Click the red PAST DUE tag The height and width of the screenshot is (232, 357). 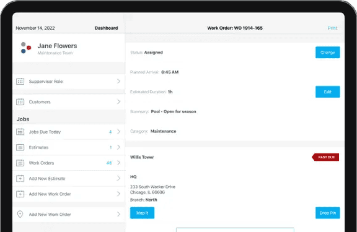(325, 157)
